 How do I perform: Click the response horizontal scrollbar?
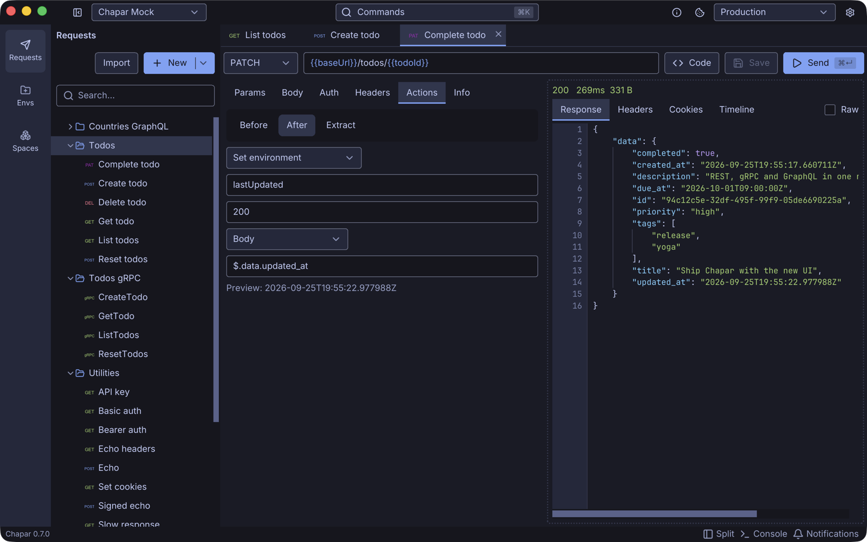pyautogui.click(x=655, y=514)
